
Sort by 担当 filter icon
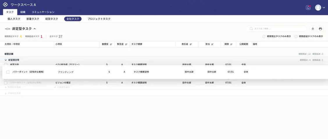[212, 44]
